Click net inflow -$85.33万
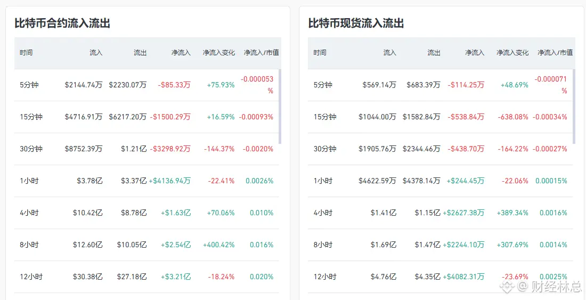 174,85
